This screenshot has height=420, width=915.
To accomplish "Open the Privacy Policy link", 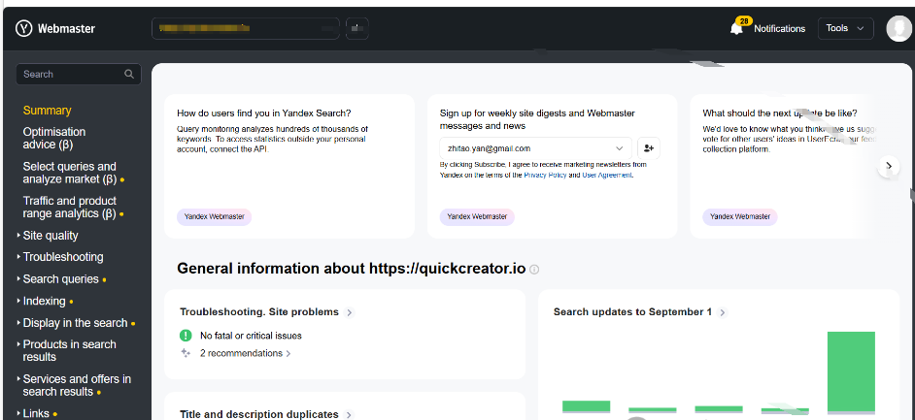I will pyautogui.click(x=546, y=176).
